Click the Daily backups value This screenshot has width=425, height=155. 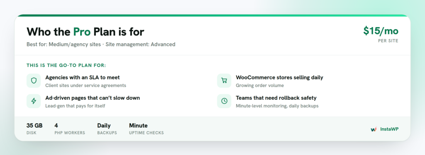point(104,126)
